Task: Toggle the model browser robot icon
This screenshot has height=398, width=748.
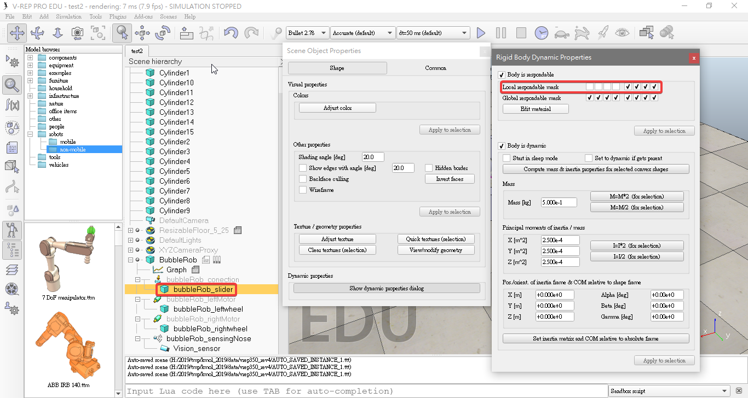Action: pos(12,230)
